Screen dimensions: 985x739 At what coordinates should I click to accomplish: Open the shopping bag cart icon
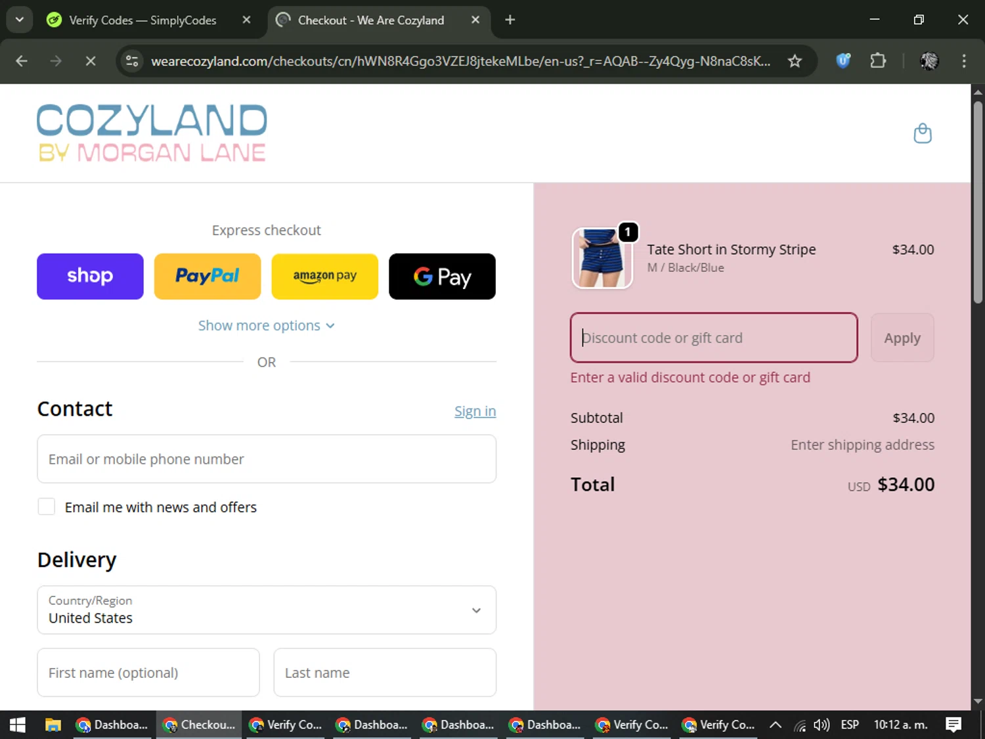click(x=923, y=133)
